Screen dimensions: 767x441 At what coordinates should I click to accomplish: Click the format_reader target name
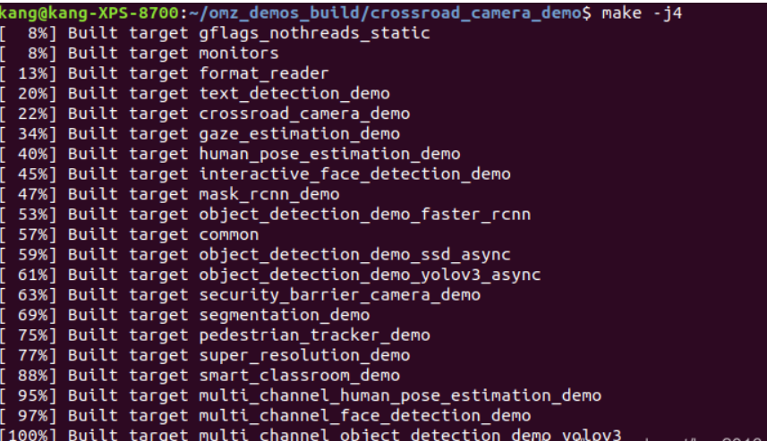point(264,73)
